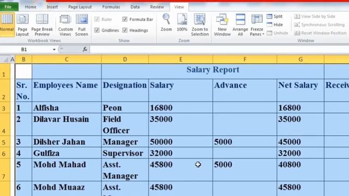Toggle the Ruler checkbox
Viewport: 349px width, 196px height.
coord(97,20)
